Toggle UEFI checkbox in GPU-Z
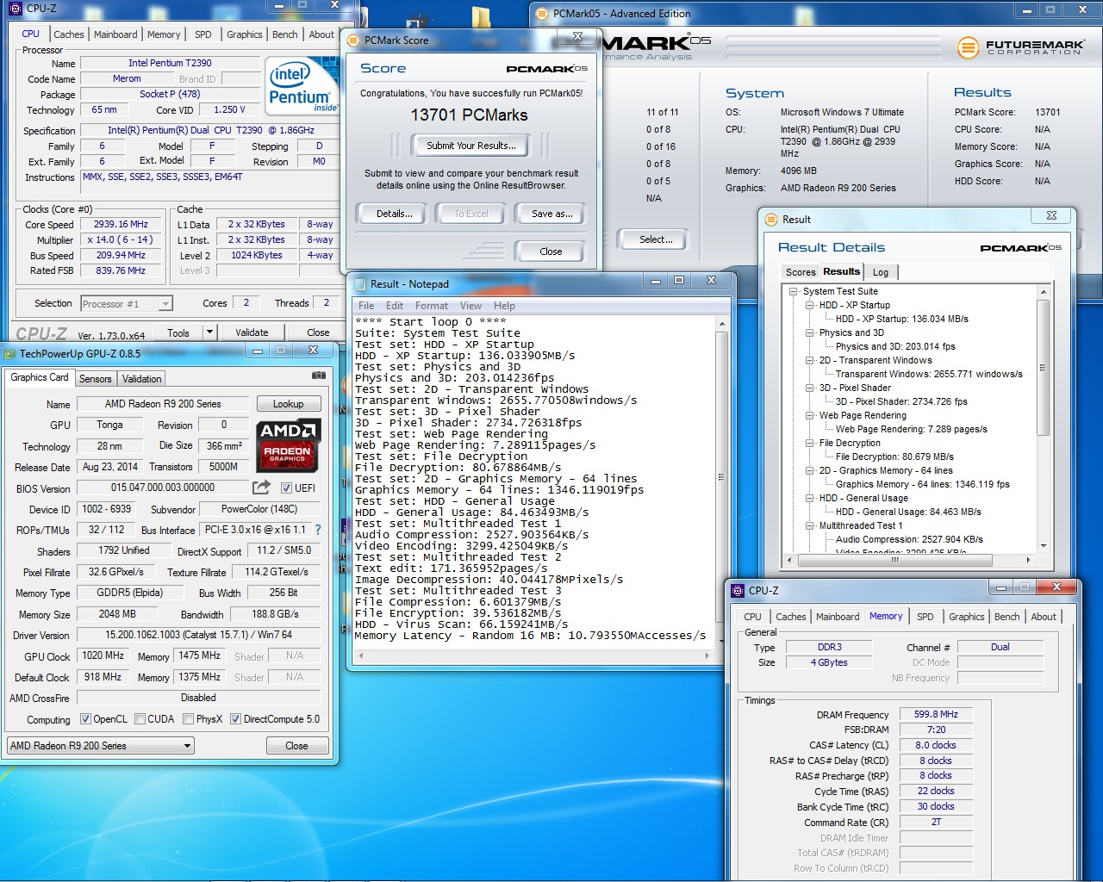The image size is (1103, 882). click(287, 488)
